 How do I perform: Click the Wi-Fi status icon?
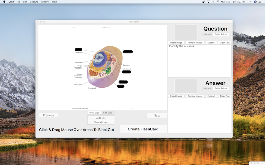click(x=218, y=2)
